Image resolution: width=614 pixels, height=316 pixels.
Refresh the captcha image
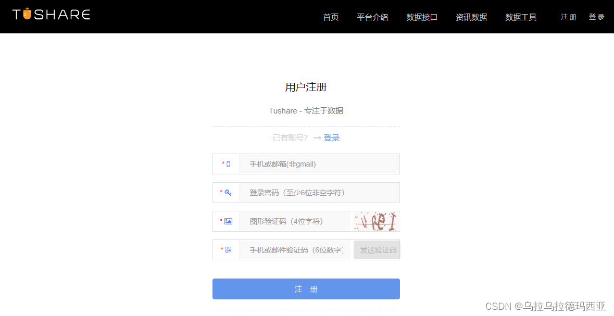[x=377, y=222]
